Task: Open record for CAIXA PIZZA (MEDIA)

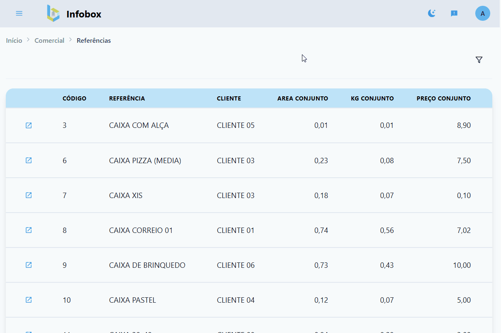Action: point(29,160)
